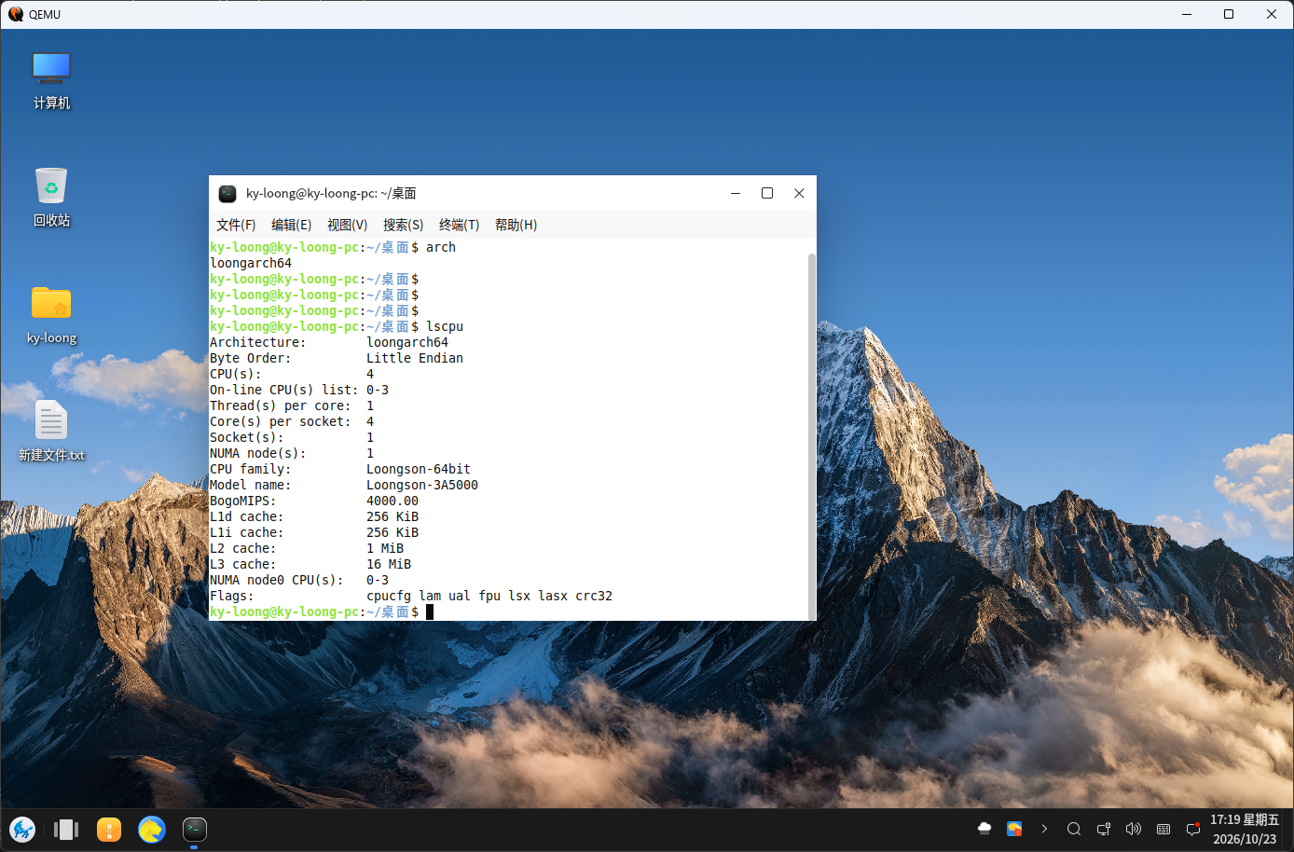Open the 搜索(S) menu in terminal
Screen dimensions: 1294x852
coord(403,225)
